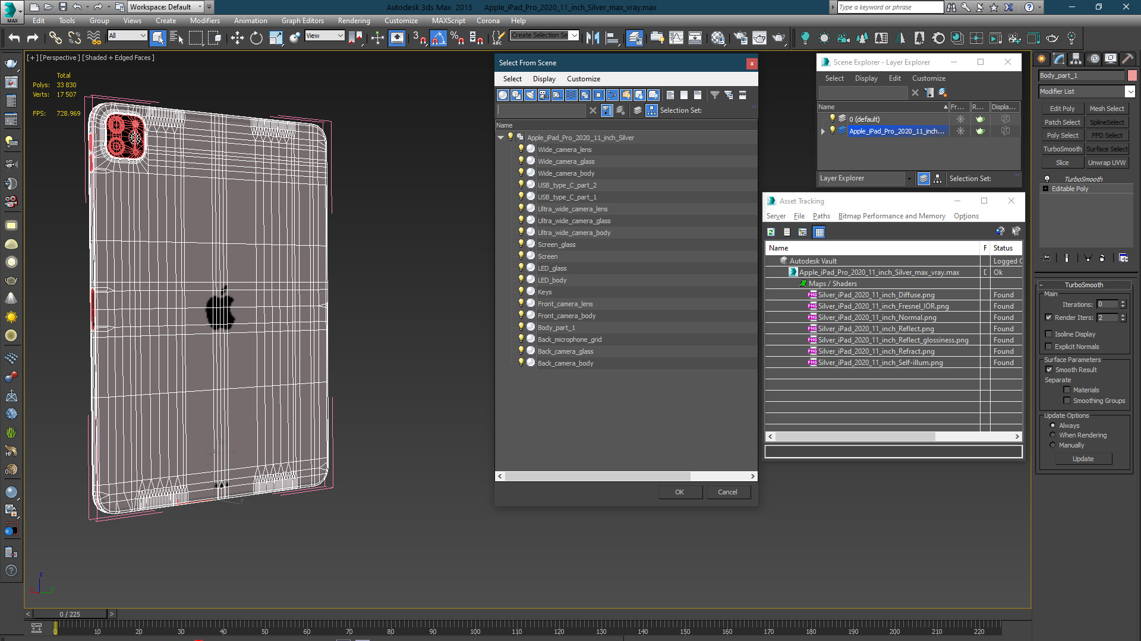Activate the Select and Uniform Scale tool
The width and height of the screenshot is (1141, 641).
click(x=276, y=38)
